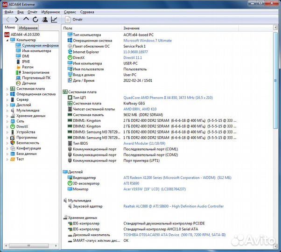Collapse the Компьютер tree node
The height and width of the screenshot is (252, 281).
click(x=7, y=40)
